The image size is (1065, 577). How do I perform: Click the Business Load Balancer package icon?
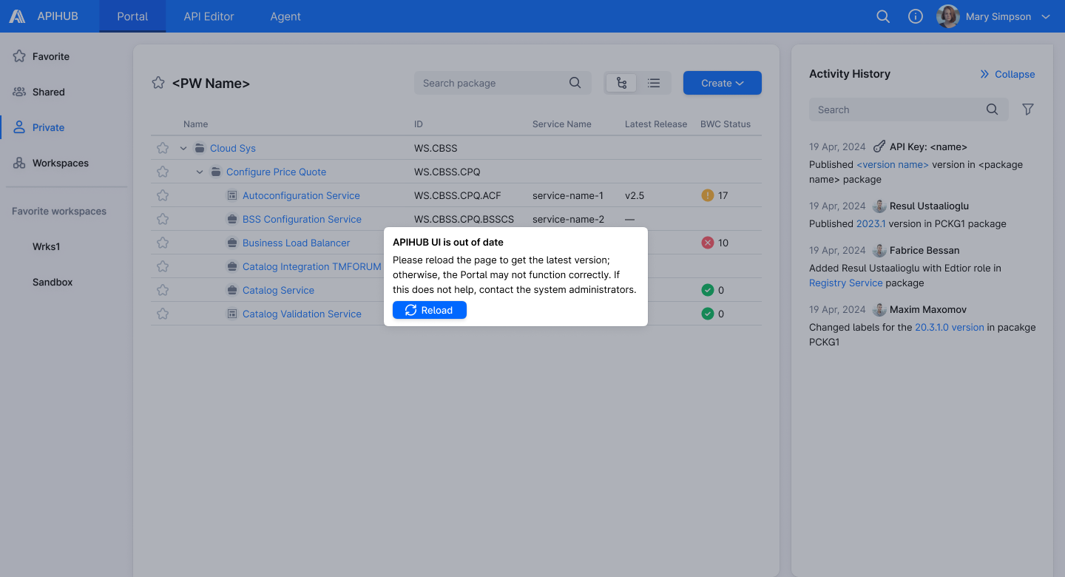click(231, 243)
